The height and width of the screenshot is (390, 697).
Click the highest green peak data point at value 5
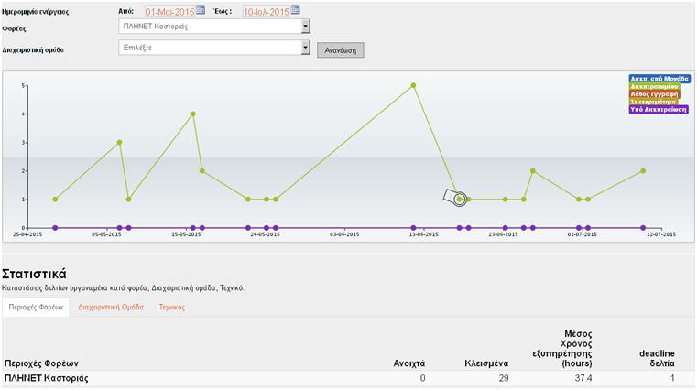(414, 85)
